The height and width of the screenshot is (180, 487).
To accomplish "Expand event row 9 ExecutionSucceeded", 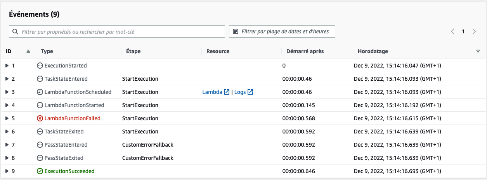I will 7,171.
